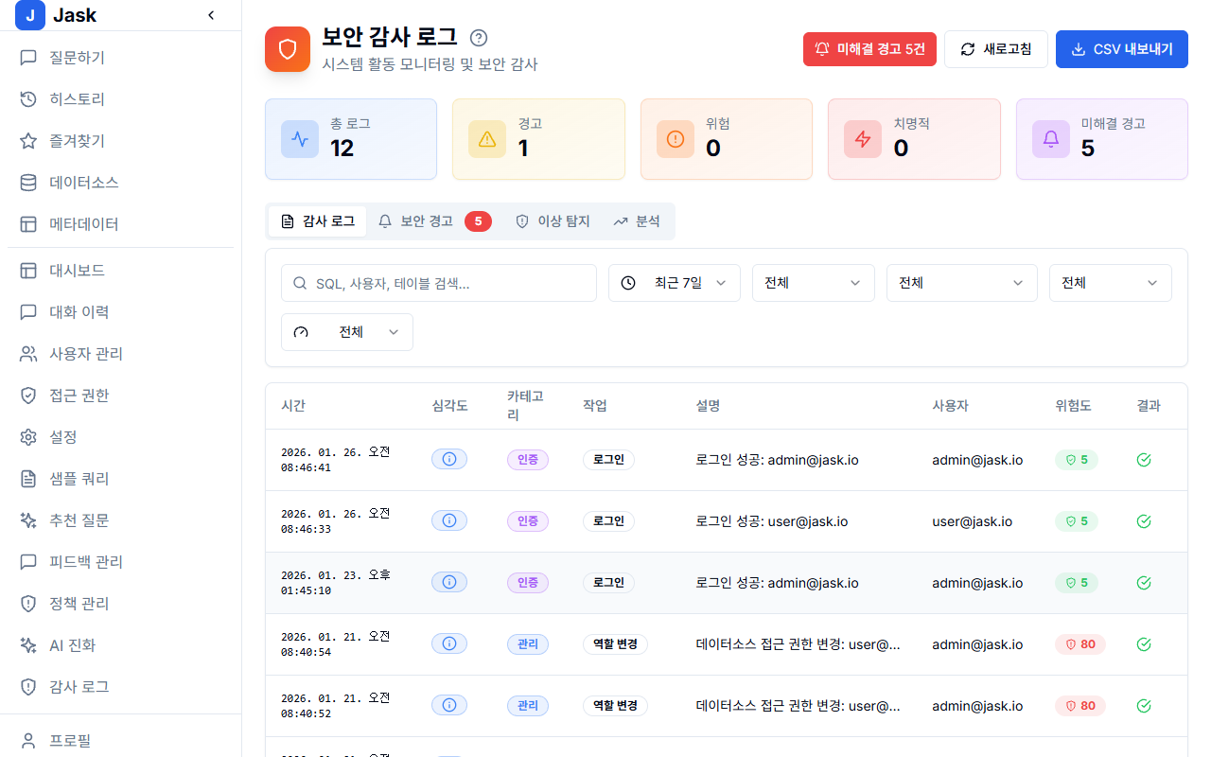The height and width of the screenshot is (757, 1211).
Task: Click the orange shield header icon
Action: [288, 49]
